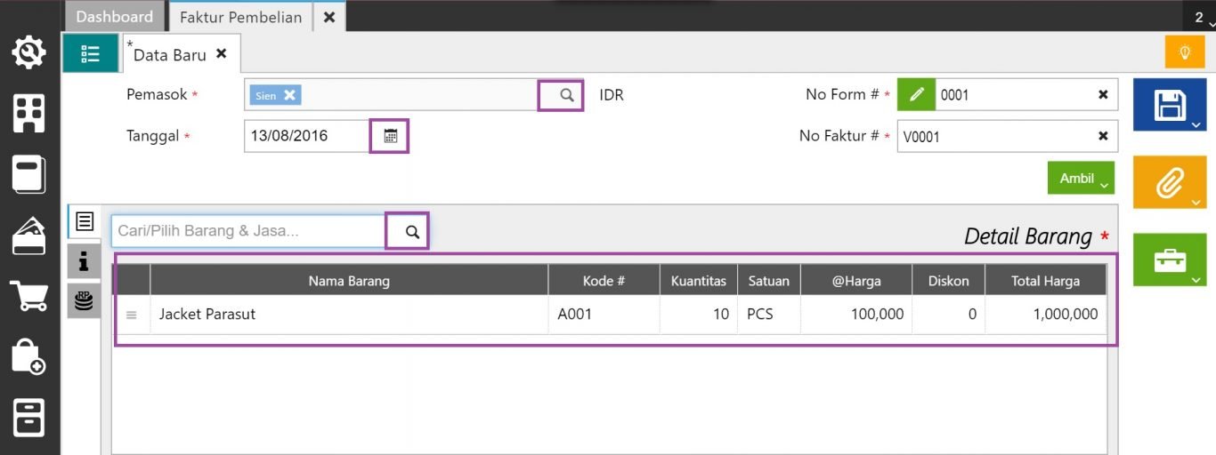Click the green briefcase button

coord(1168,260)
